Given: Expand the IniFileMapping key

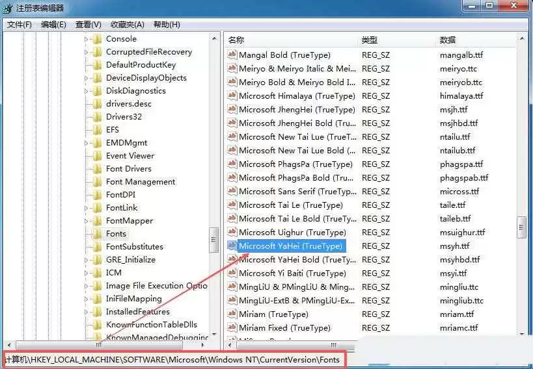Looking at the screenshot, I should (86, 299).
